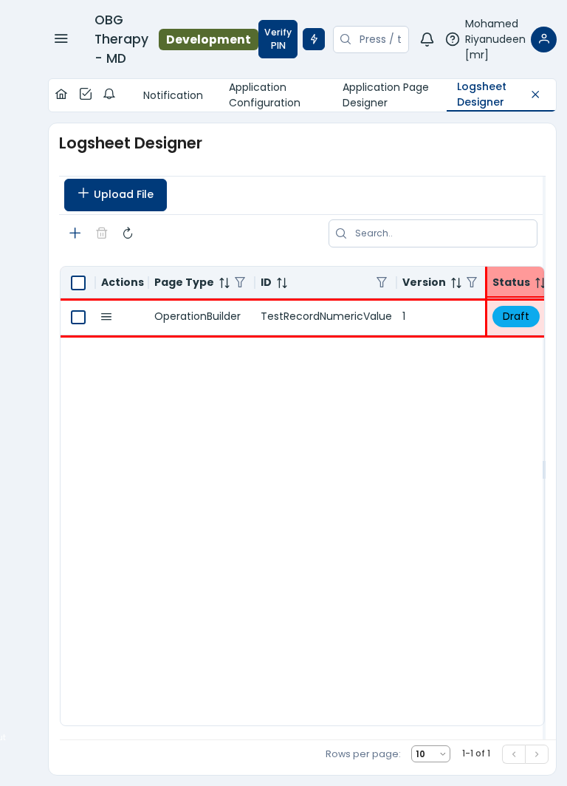The height and width of the screenshot is (786, 567).
Task: Open row actions menu for OperationBuilder
Action: (x=106, y=317)
